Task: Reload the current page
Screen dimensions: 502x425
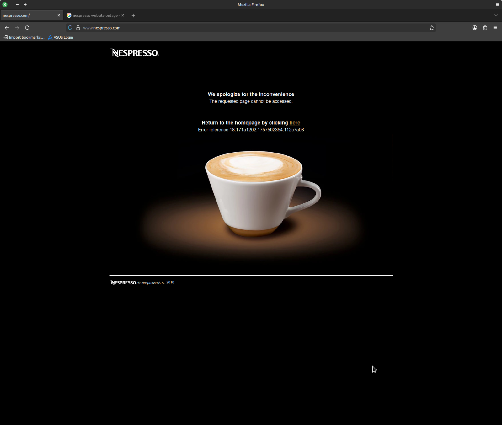Action: (27, 28)
